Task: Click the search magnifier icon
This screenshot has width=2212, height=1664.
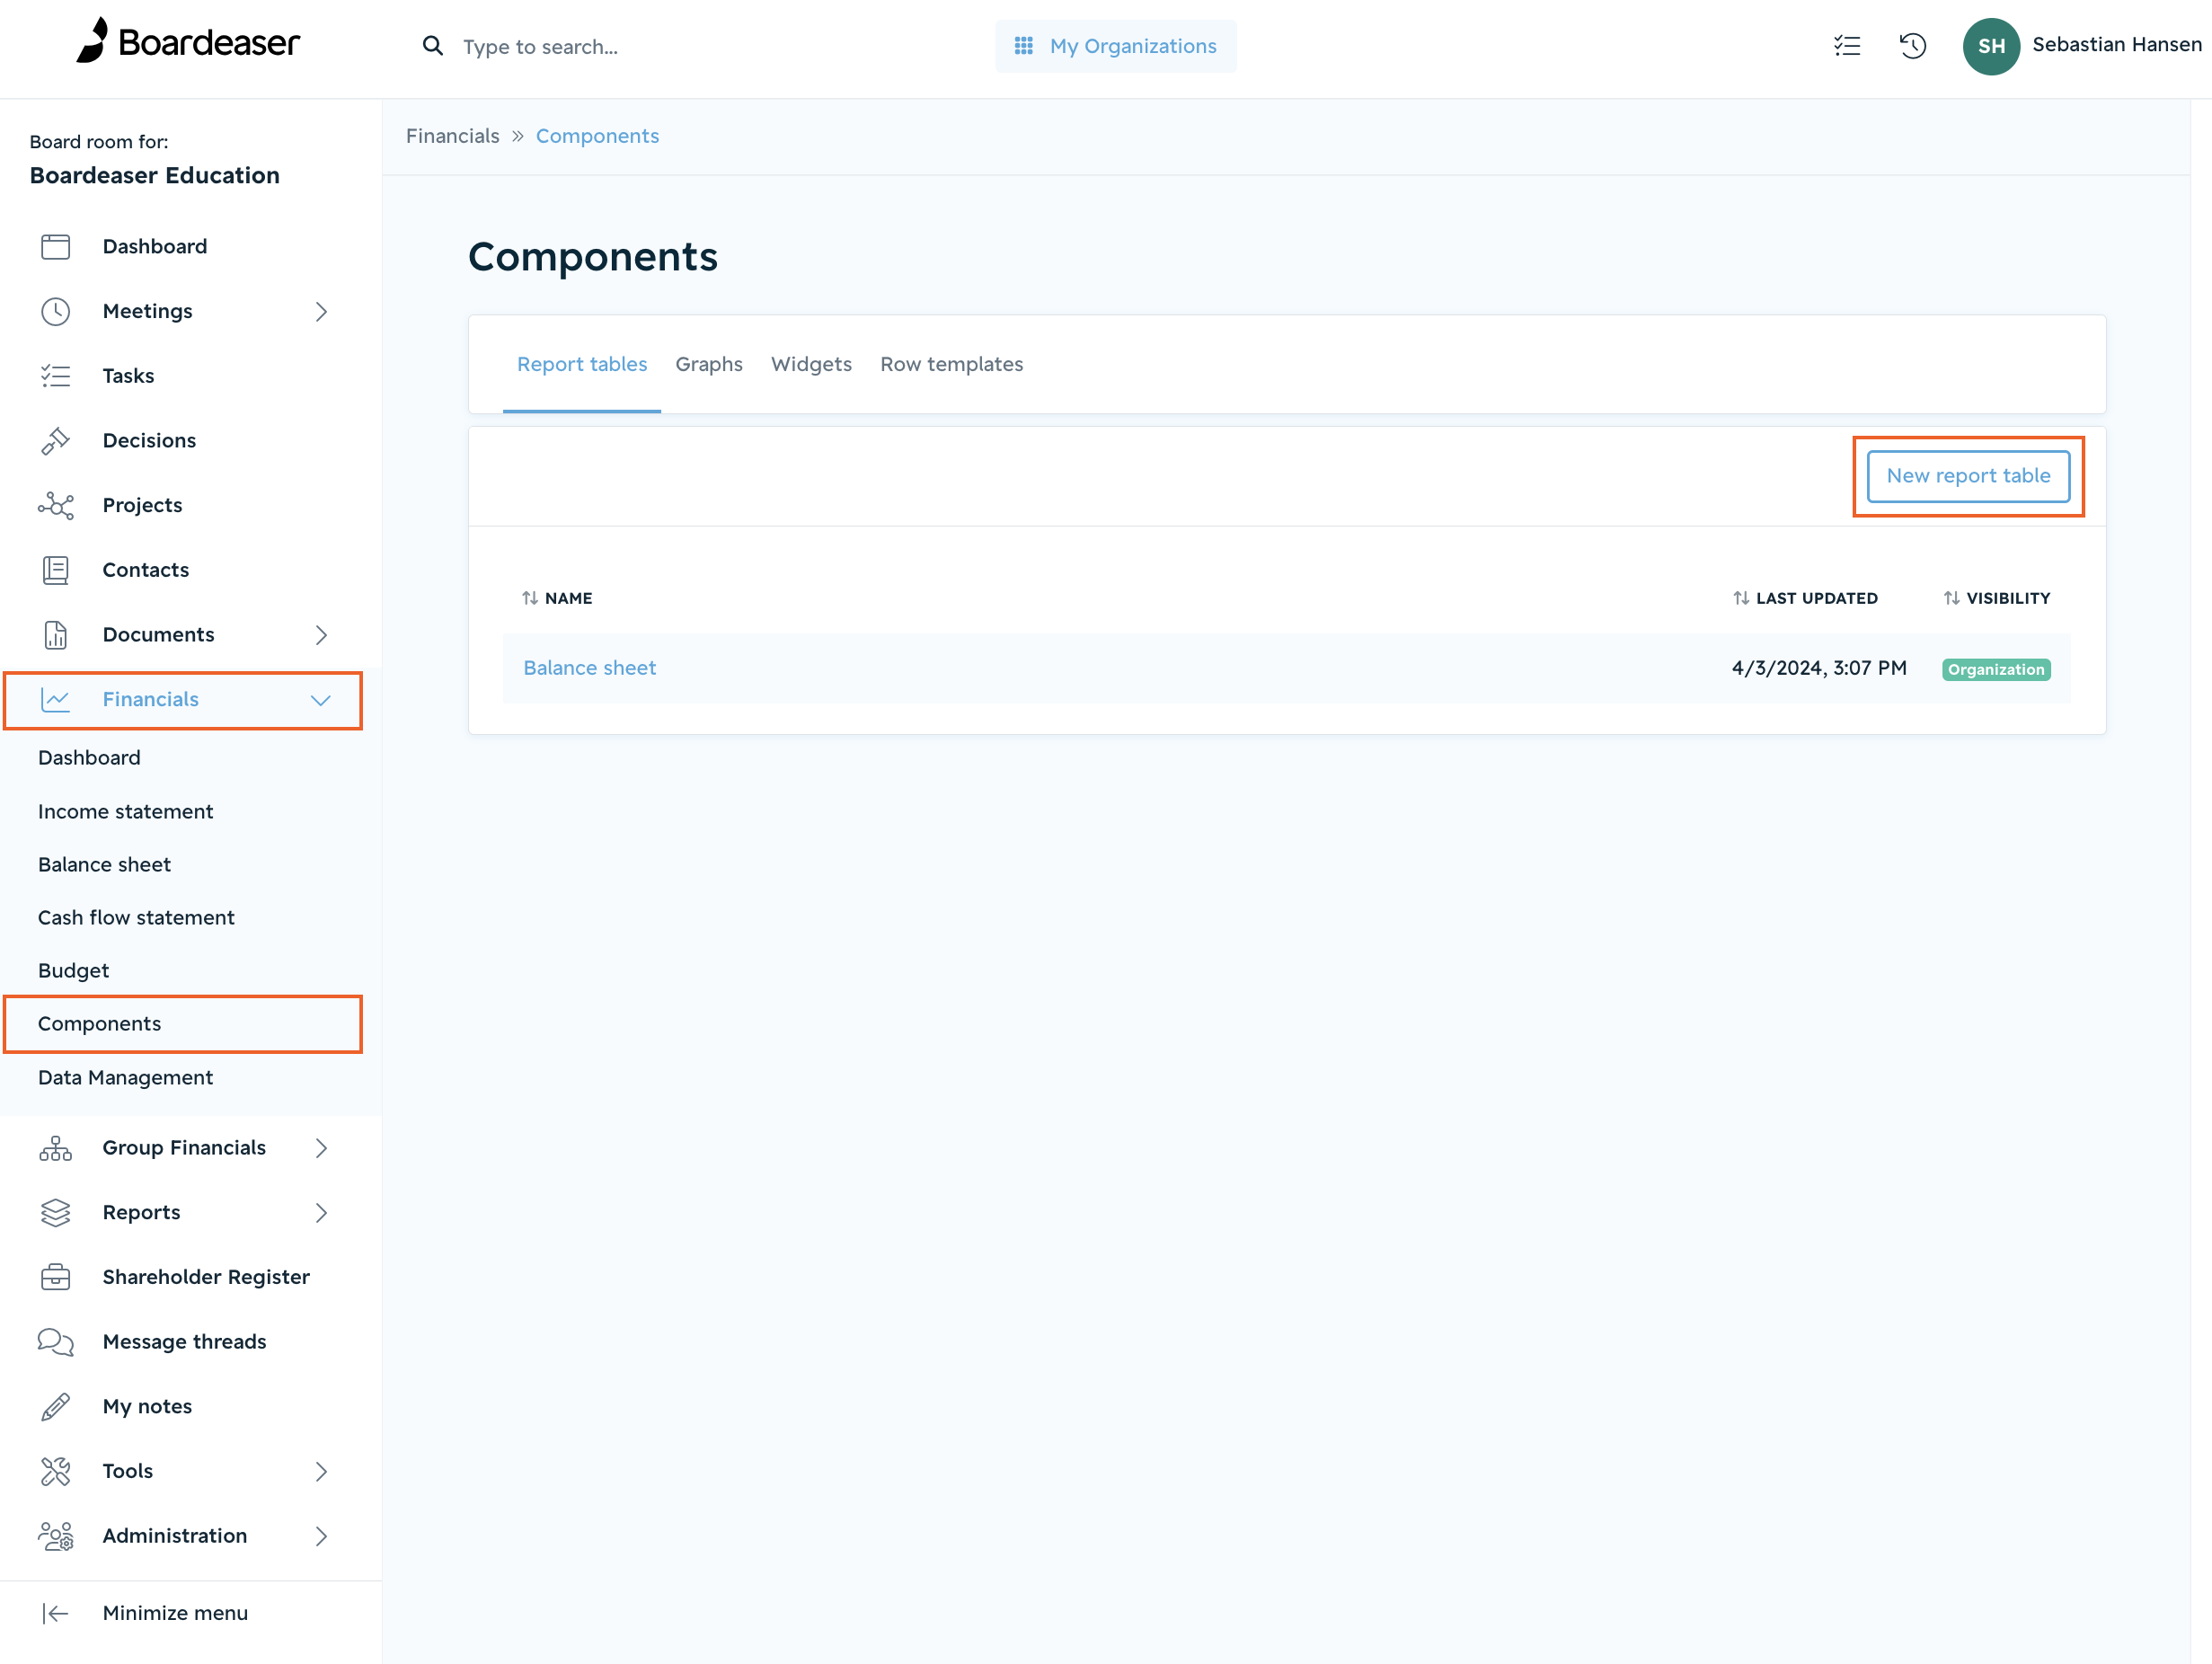Action: pyautogui.click(x=432, y=46)
